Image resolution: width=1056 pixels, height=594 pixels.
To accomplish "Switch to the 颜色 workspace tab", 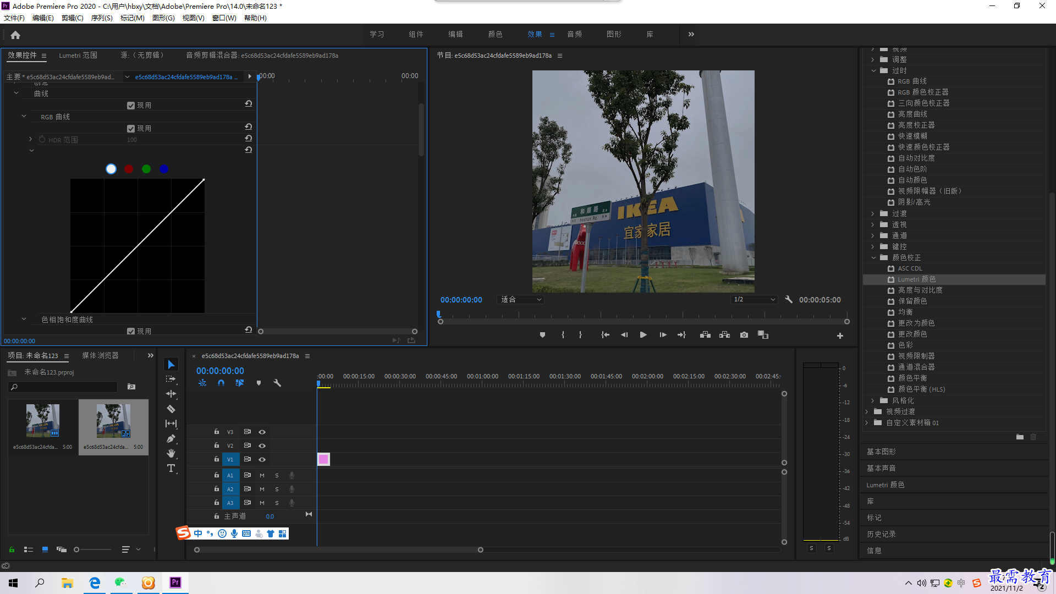I will (x=495, y=34).
